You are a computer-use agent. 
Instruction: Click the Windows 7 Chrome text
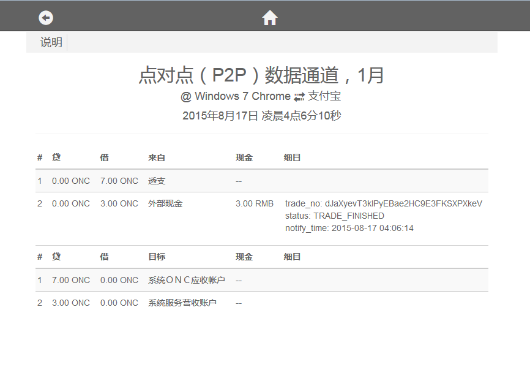point(242,96)
